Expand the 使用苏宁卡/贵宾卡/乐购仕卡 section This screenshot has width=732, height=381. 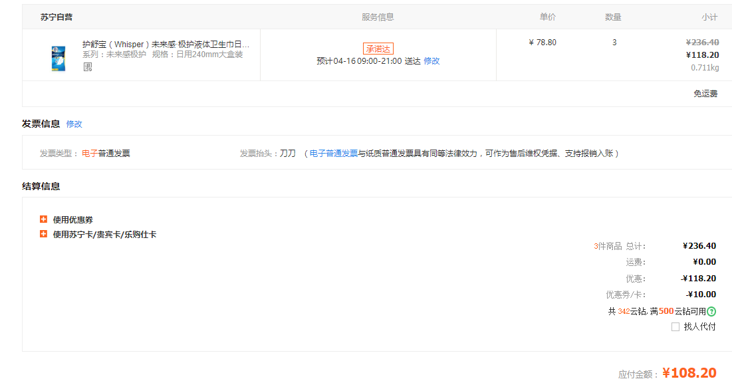pos(104,234)
